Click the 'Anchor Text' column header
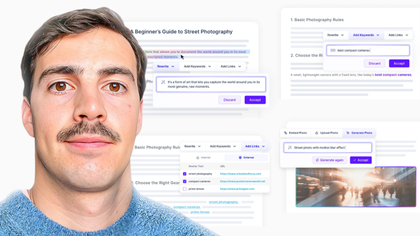Screen dimensions: 420x236 click(196, 167)
